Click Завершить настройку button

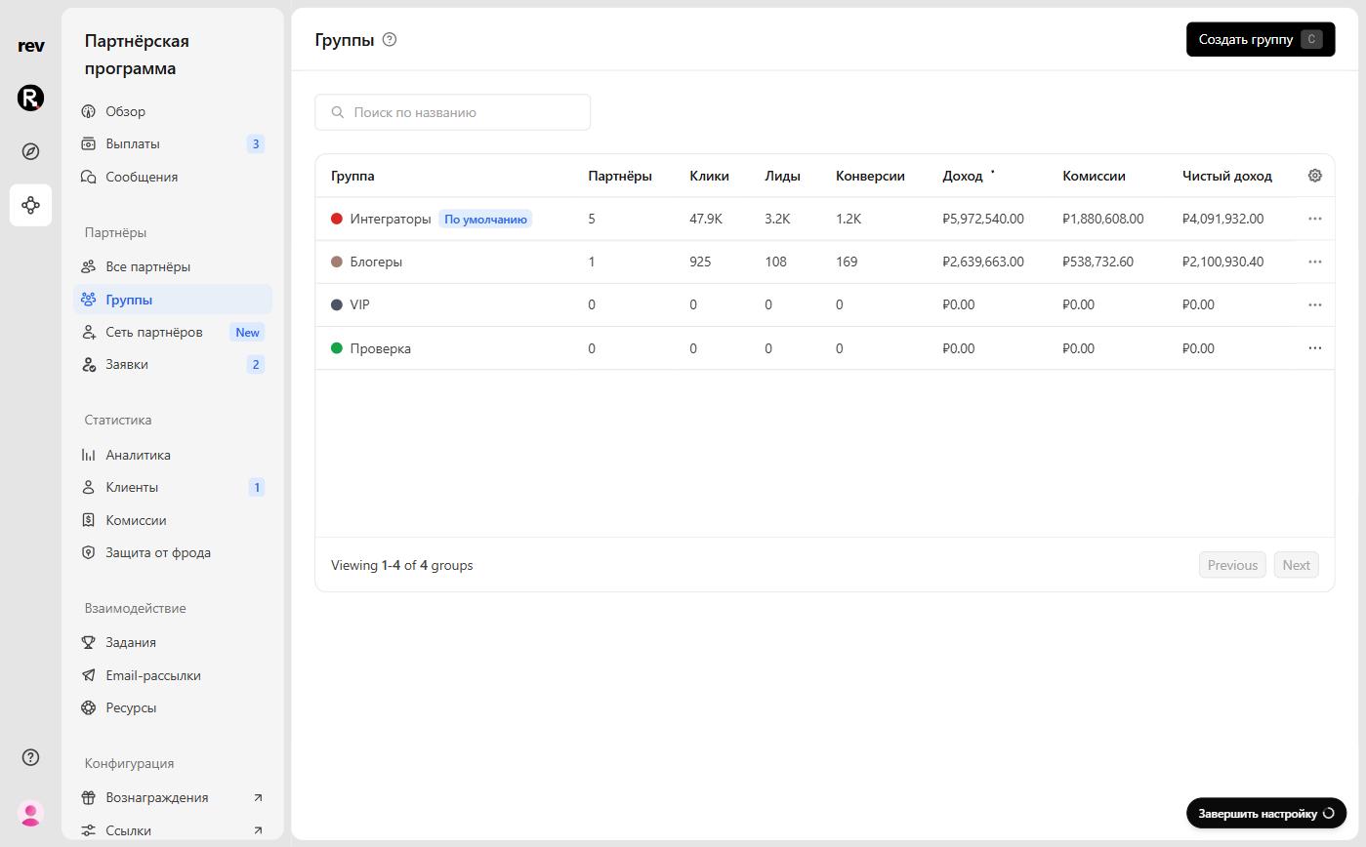tap(1266, 813)
